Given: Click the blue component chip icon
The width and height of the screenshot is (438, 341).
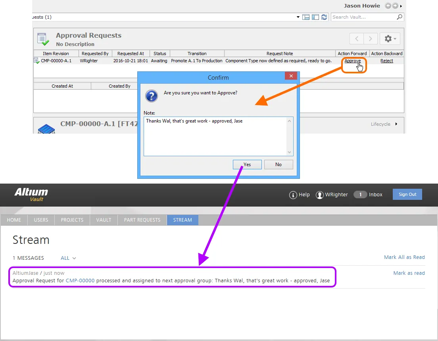Looking at the screenshot, I should (46, 129).
